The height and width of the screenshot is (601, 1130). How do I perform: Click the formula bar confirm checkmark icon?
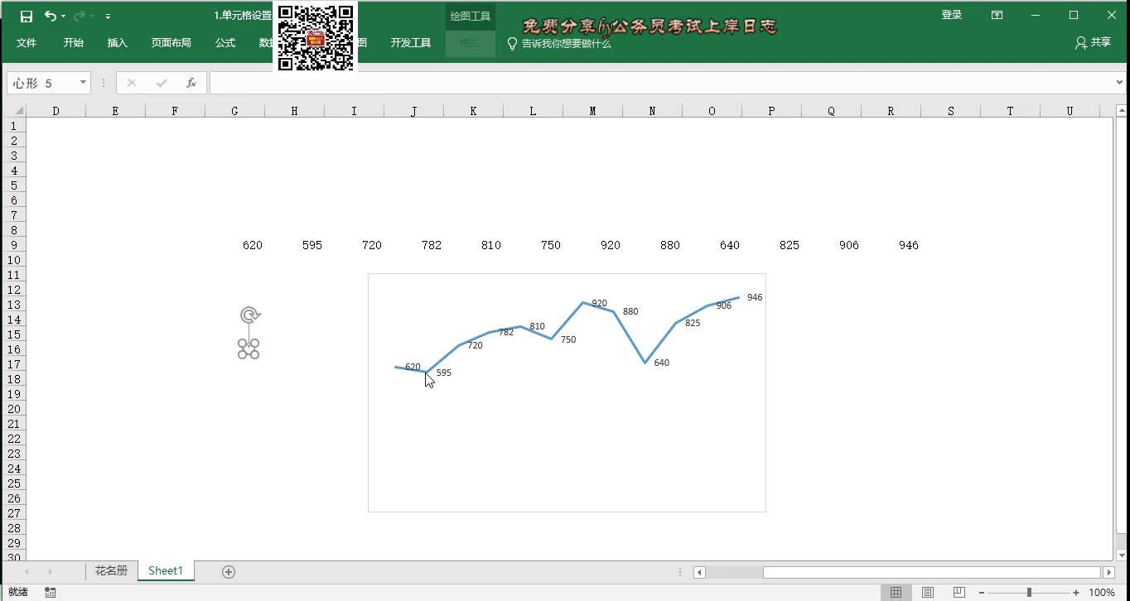coord(162,83)
